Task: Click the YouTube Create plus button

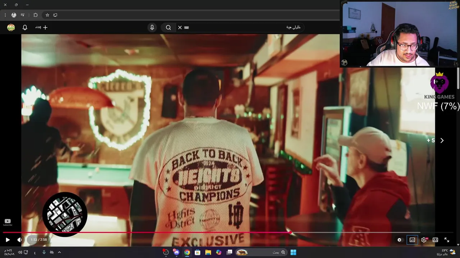Action: coord(41,27)
